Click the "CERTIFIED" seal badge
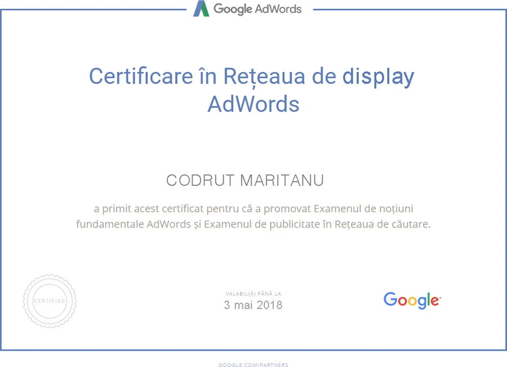The width and height of the screenshot is (507, 367). pos(50,301)
